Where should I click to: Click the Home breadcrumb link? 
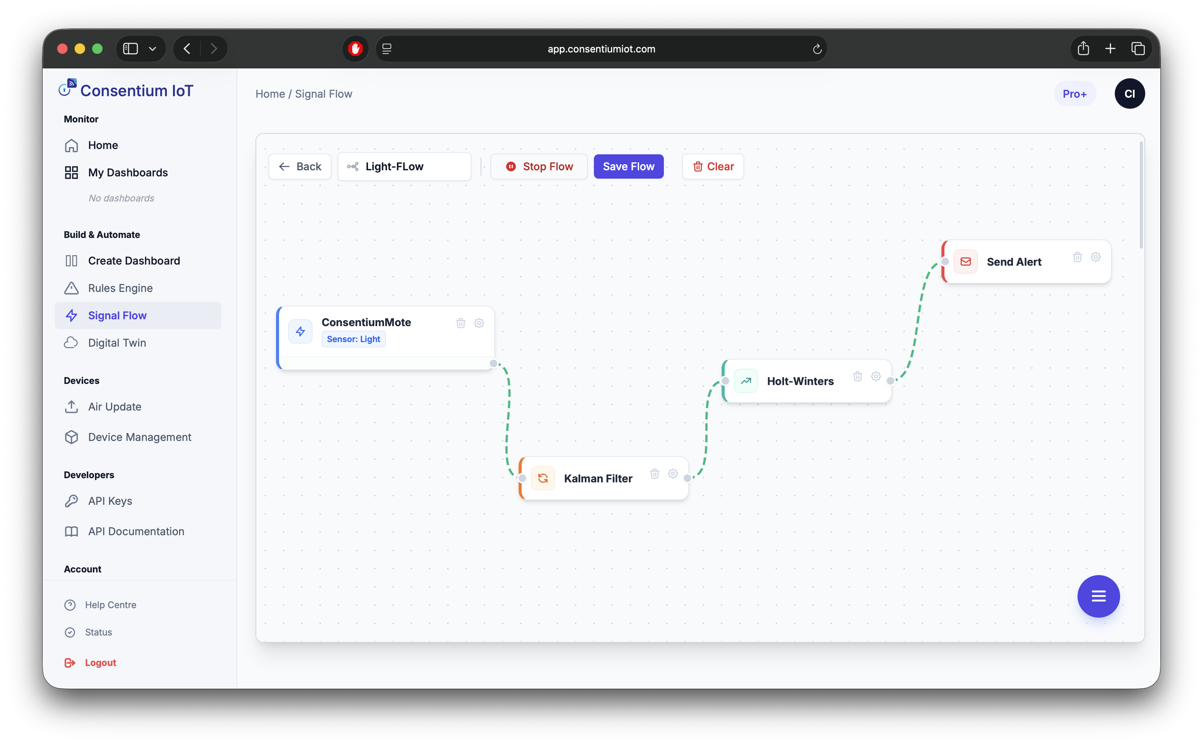click(x=270, y=94)
